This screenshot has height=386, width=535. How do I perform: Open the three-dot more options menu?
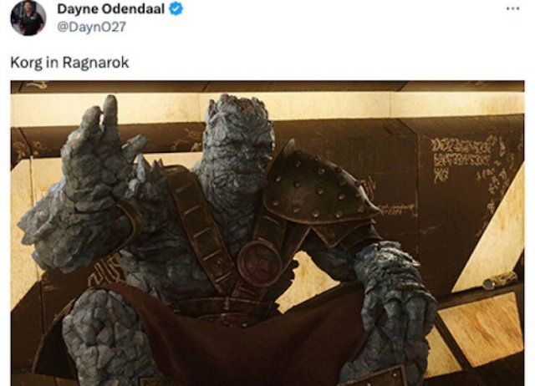point(512,9)
